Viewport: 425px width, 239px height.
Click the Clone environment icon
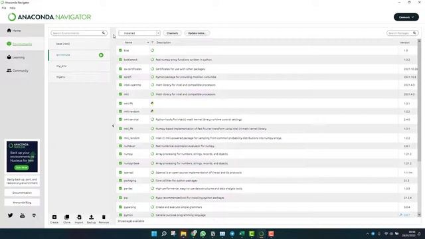66,217
